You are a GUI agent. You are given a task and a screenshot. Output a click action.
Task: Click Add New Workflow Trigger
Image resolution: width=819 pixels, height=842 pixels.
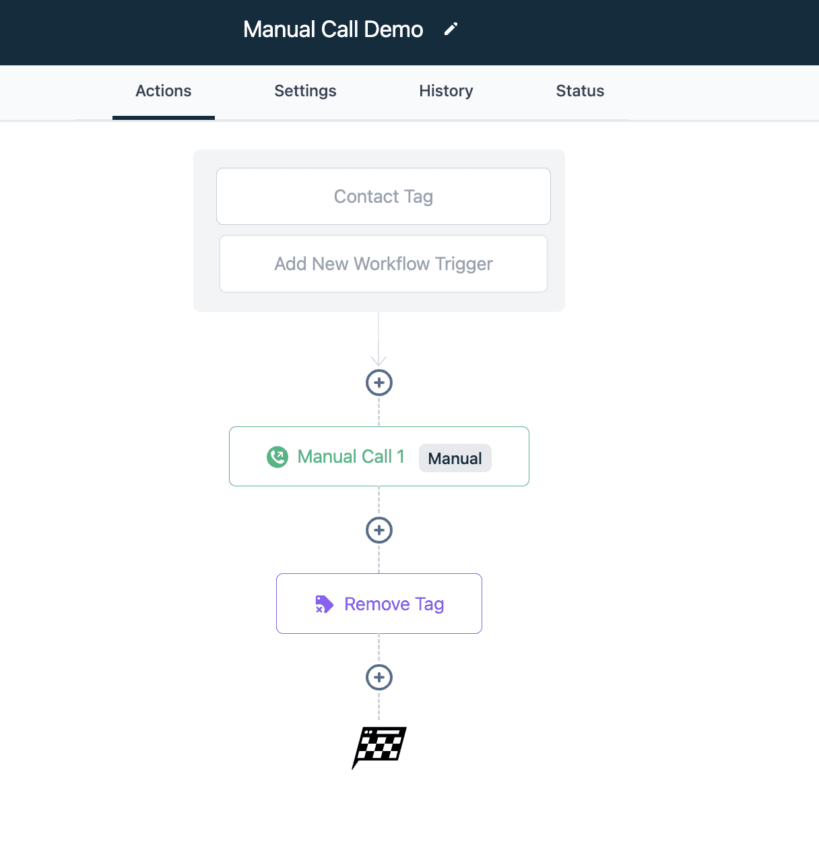pos(383,264)
